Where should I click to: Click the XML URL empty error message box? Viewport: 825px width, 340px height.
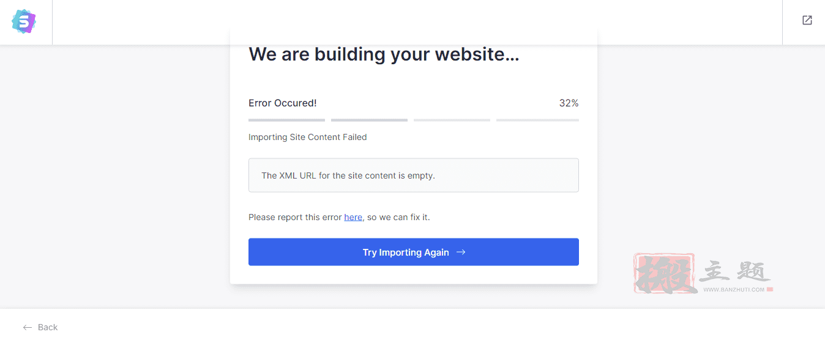click(414, 176)
